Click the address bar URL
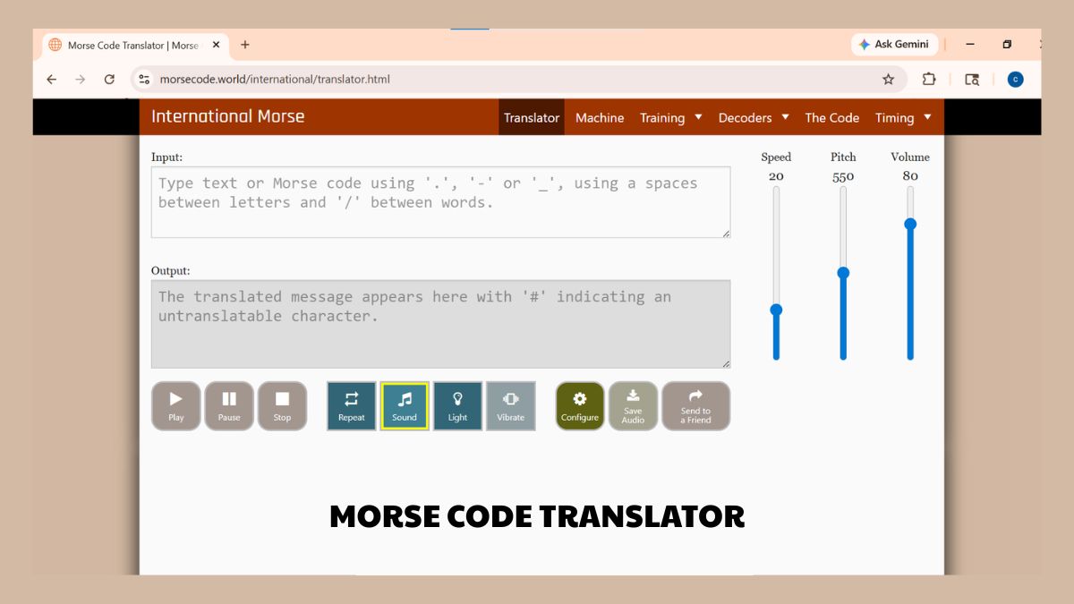The width and height of the screenshot is (1074, 604). (x=275, y=79)
